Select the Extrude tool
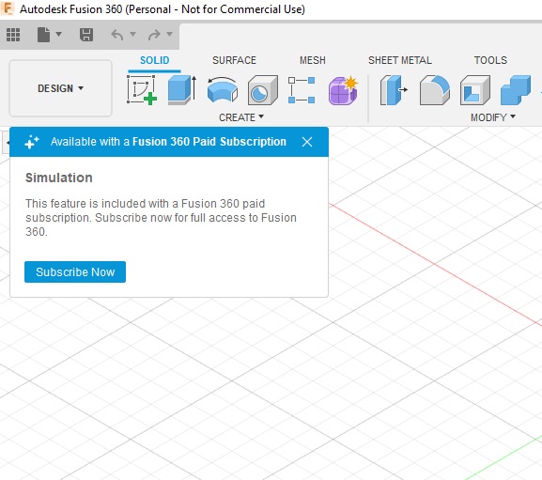The width and height of the screenshot is (542, 480). 182,90
